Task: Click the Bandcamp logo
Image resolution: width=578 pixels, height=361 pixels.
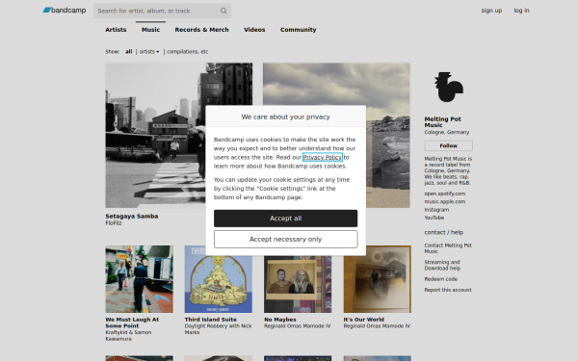Action: 65,11
